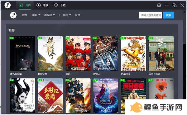Select 推荐 in navigation bar

(25, 15)
